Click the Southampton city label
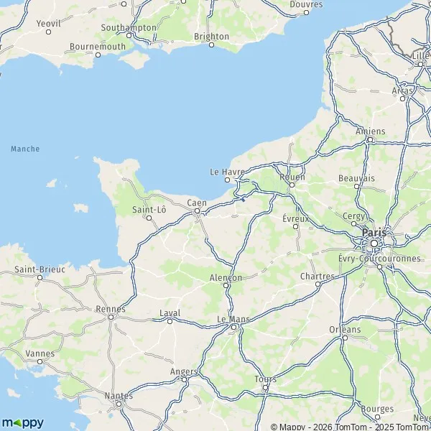Image resolution: width=431 pixels, height=431 pixels. coord(129,28)
